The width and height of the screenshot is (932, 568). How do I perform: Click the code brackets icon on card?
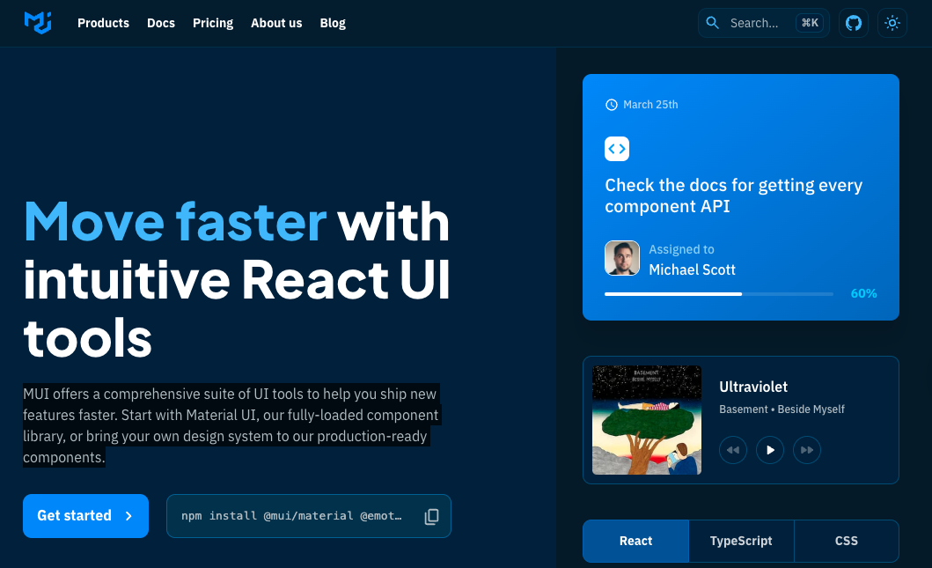click(617, 149)
